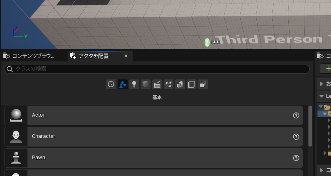Collapse the Le section at right
331x176 pixels.
click(322, 96)
